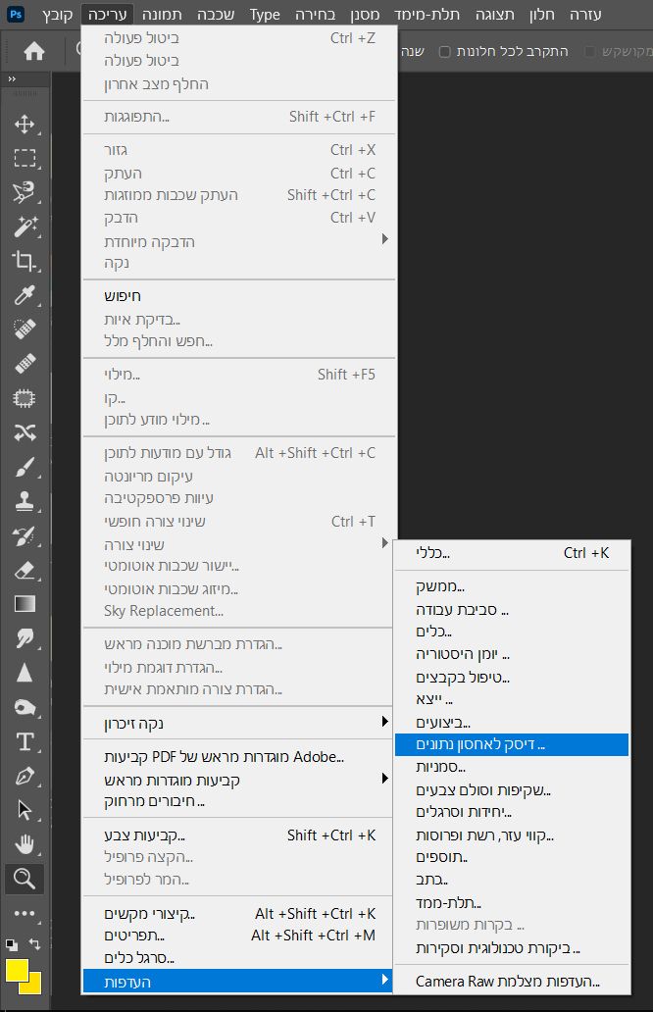
Task: Select the Brush tool
Action: 25,468
